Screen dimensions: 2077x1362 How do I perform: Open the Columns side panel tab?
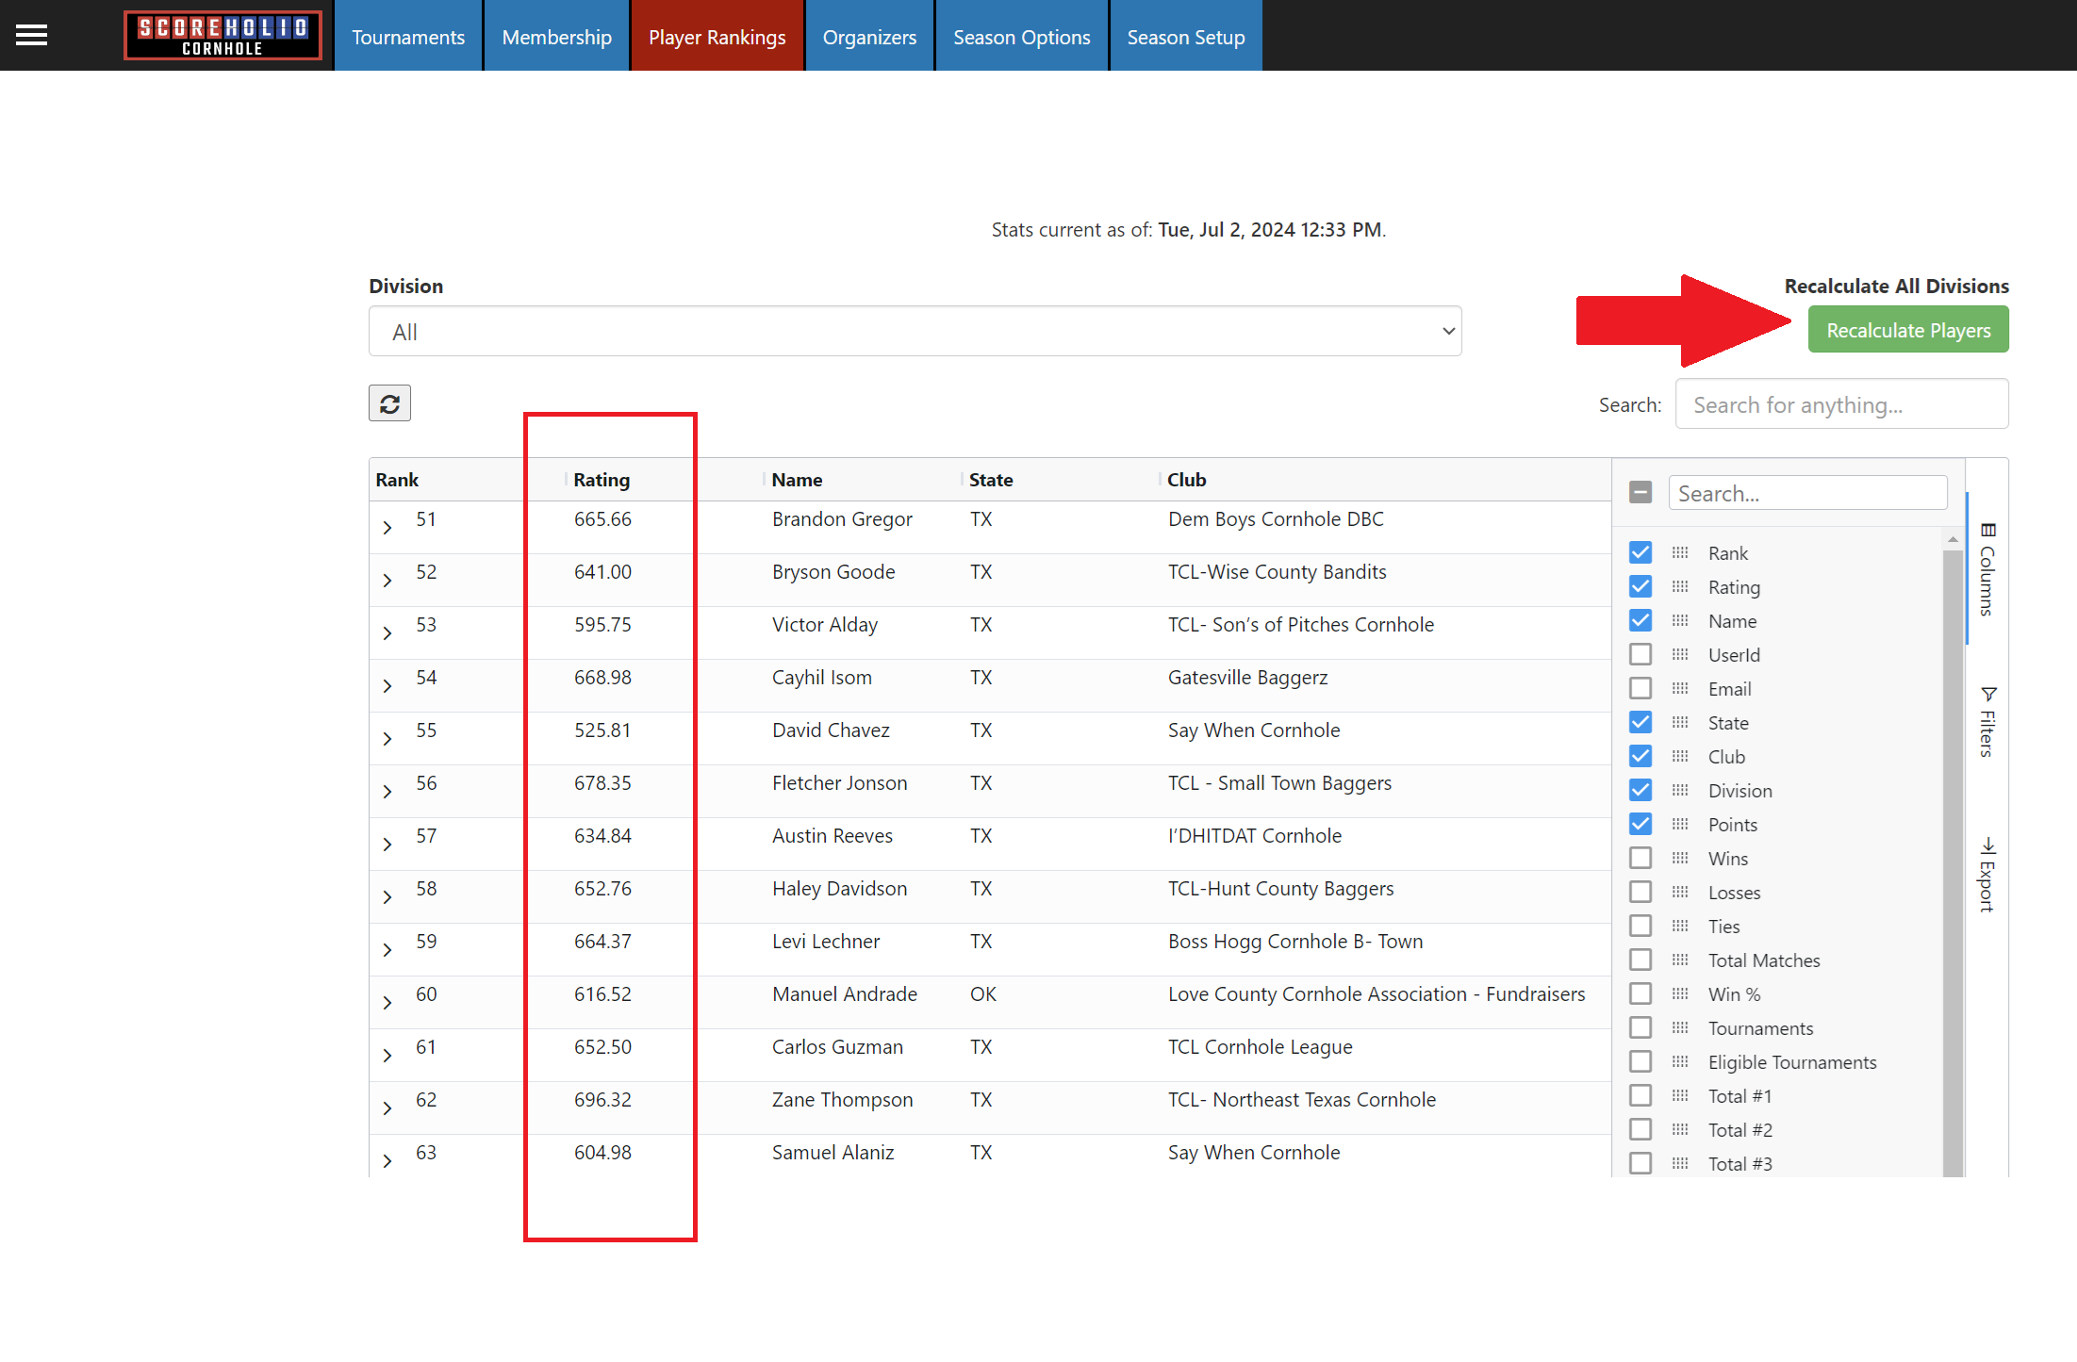coord(1987,569)
